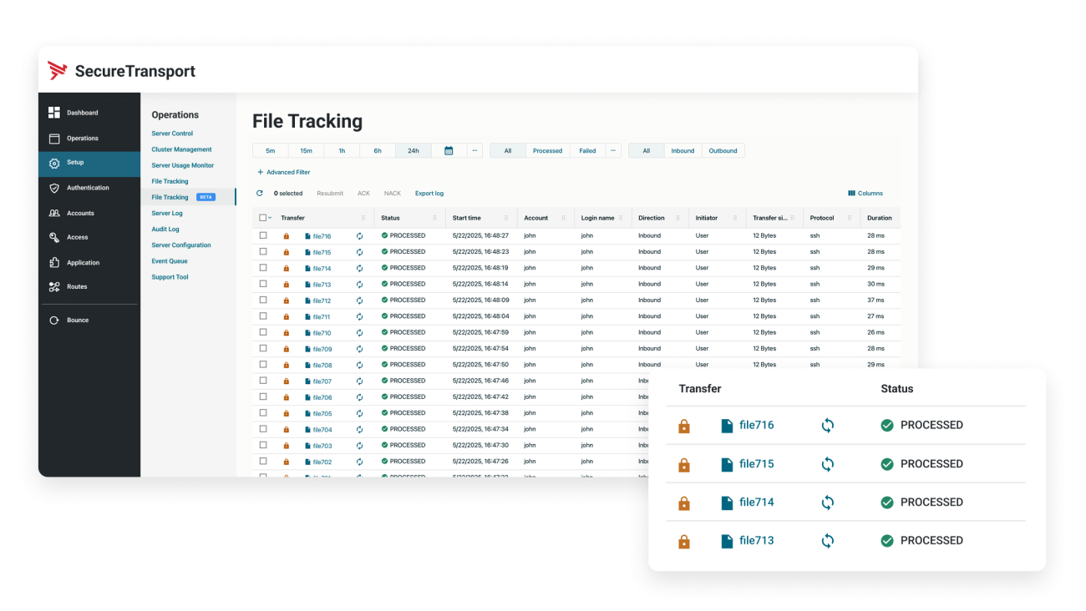Open the more options dropdown after Failed
The width and height of the screenshot is (1086, 611).
(x=612, y=151)
